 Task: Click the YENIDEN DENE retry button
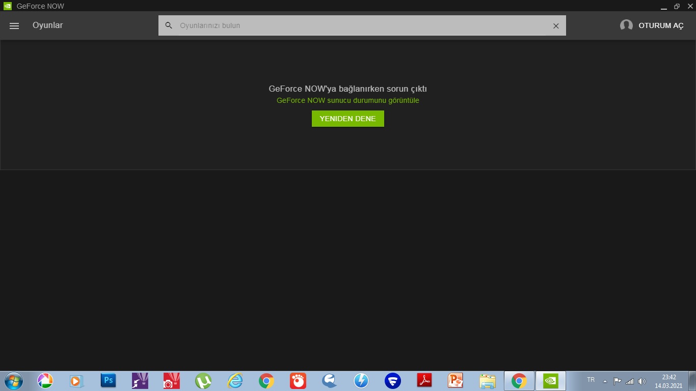(348, 119)
